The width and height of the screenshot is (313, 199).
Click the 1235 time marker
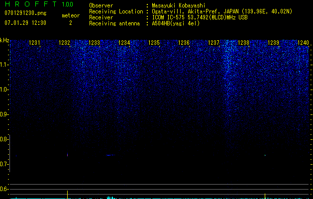point(154,43)
